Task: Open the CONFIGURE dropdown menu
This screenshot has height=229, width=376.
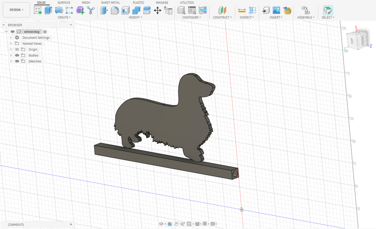Action: pos(192,18)
